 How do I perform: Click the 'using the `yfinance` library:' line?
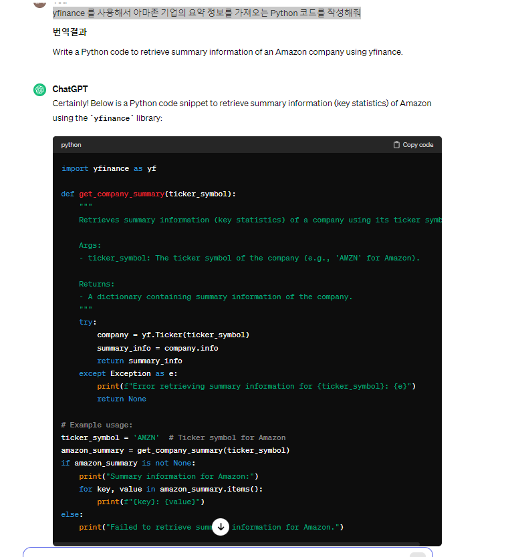click(108, 118)
